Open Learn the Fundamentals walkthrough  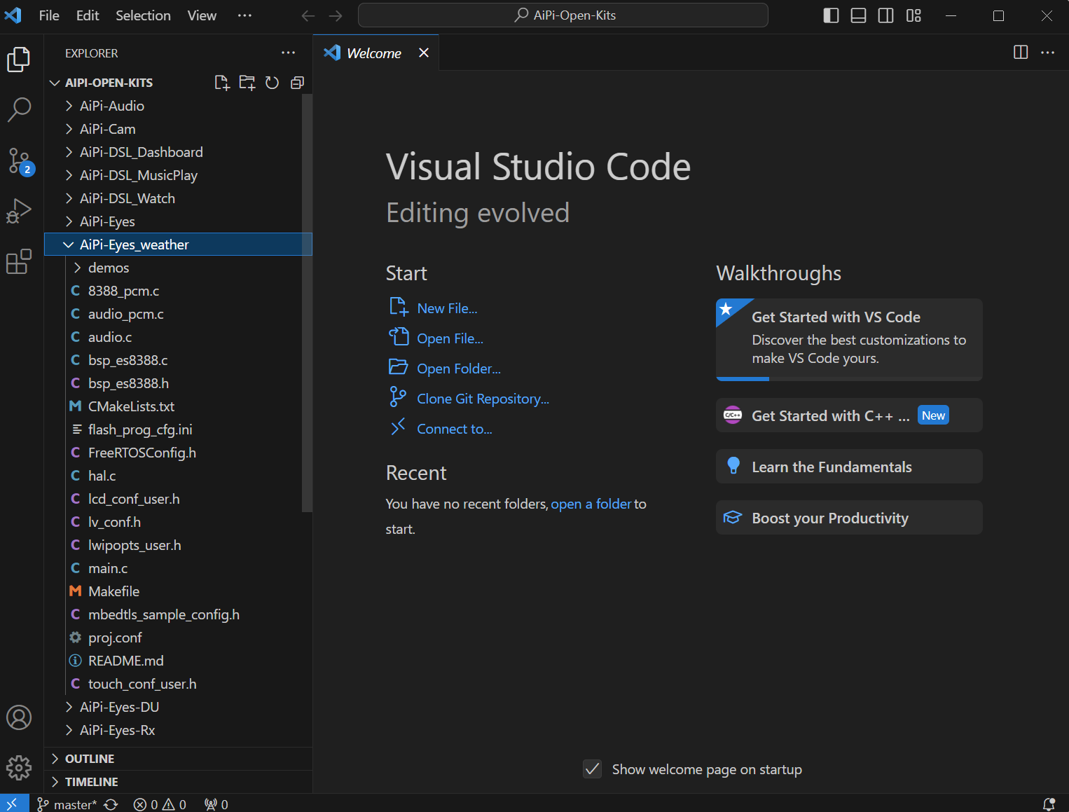(849, 467)
